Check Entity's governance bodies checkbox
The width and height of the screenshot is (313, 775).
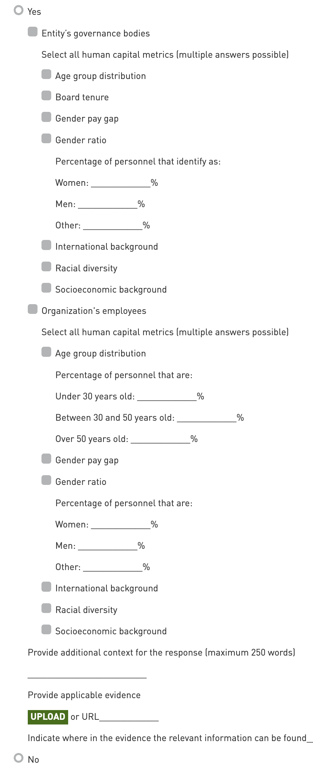(33, 32)
